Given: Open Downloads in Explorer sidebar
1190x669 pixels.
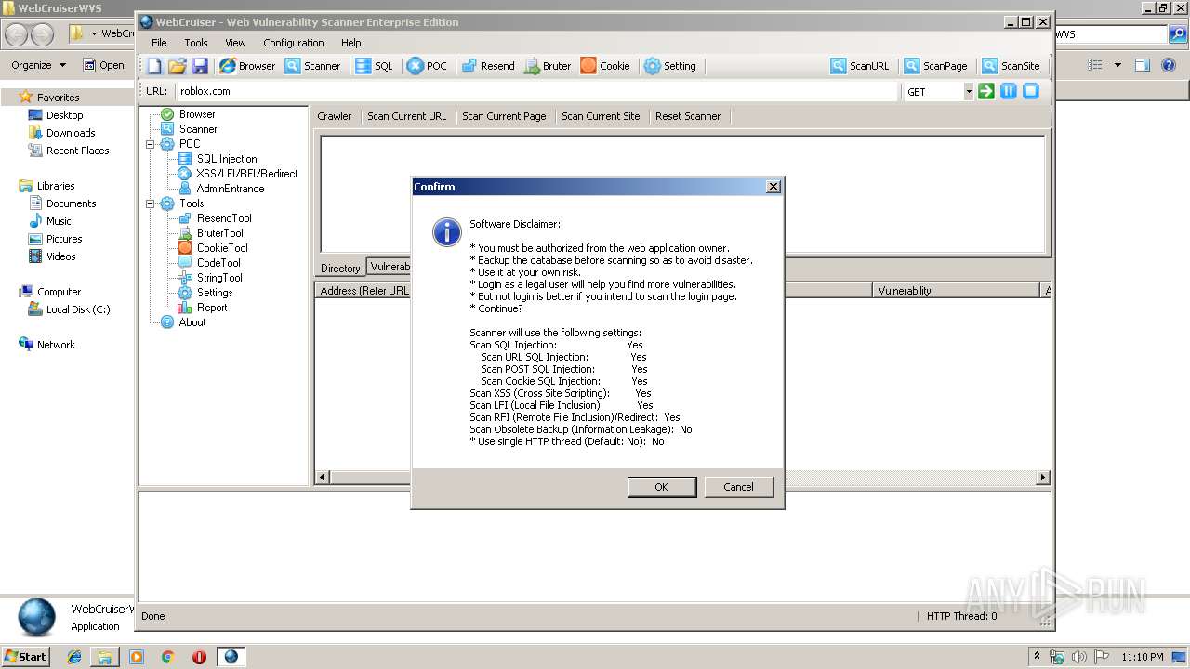Looking at the screenshot, I should (71, 133).
